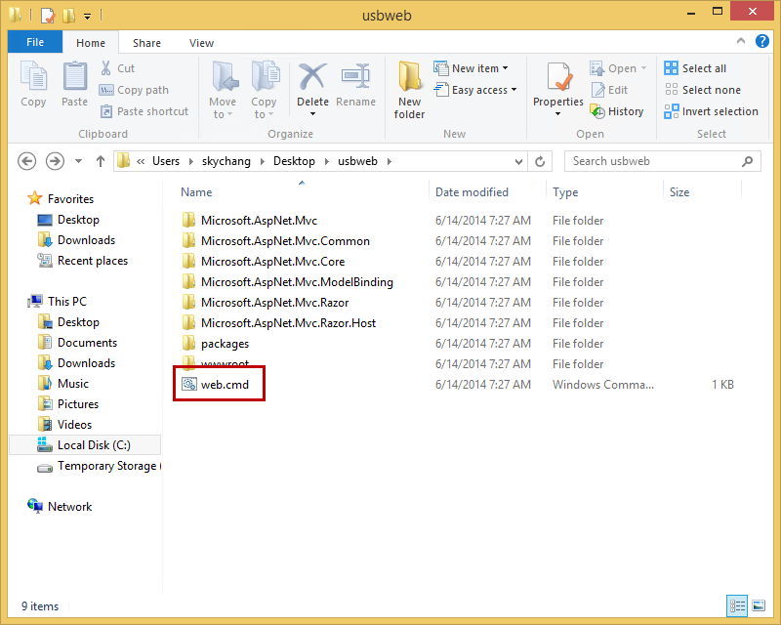This screenshot has height=625, width=781.
Task: Click Select none in ribbon
Action: [x=702, y=90]
